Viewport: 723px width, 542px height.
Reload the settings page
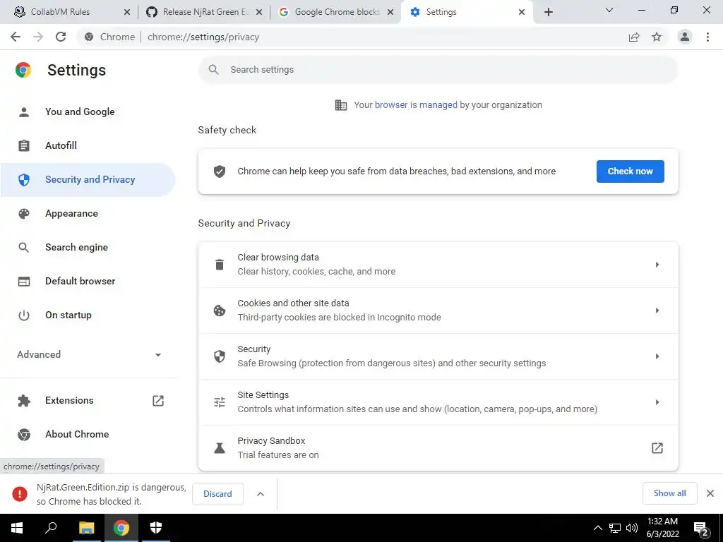pyautogui.click(x=61, y=37)
